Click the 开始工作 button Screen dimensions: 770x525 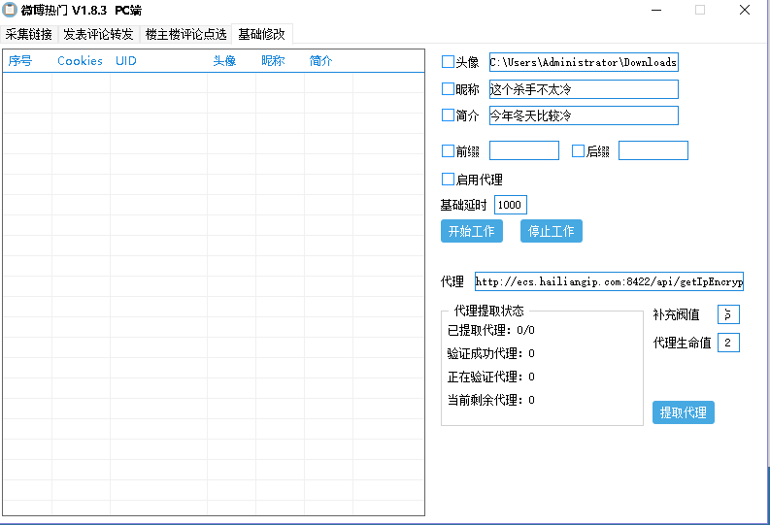pyautogui.click(x=471, y=231)
